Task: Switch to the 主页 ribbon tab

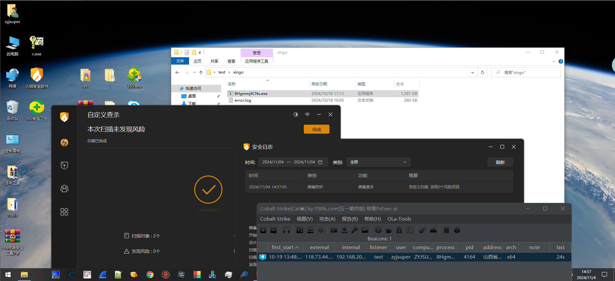Action: coord(197,61)
